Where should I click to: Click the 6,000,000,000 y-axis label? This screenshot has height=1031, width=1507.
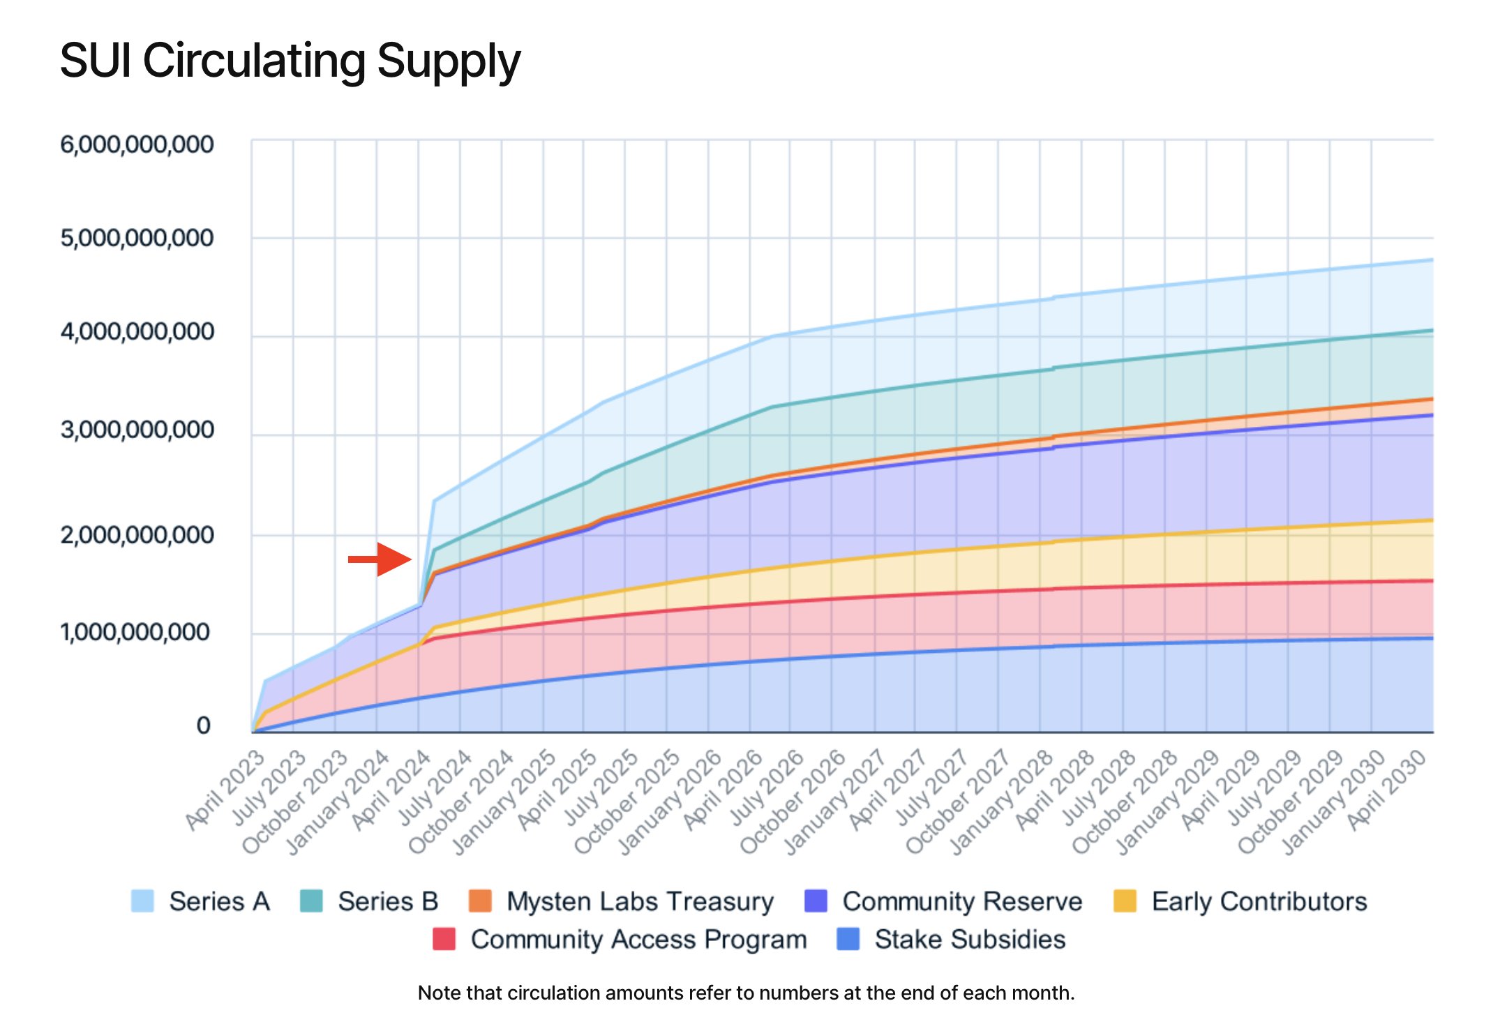coord(137,144)
